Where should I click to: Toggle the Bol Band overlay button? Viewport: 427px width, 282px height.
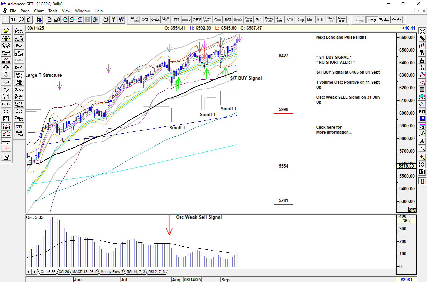tap(19, 53)
